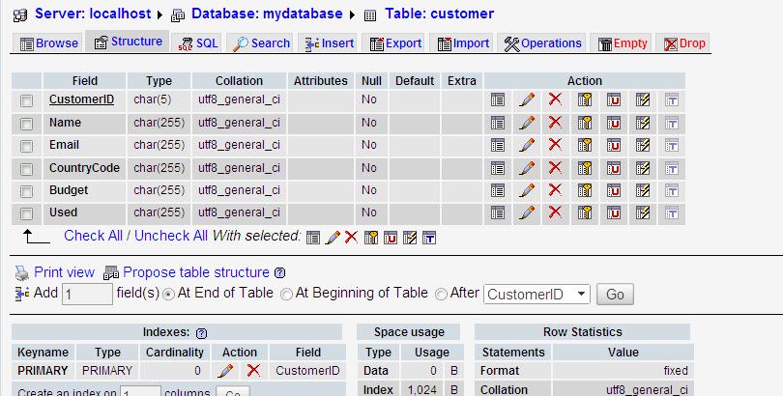Drop the PRIMARY index with red X

point(253,370)
